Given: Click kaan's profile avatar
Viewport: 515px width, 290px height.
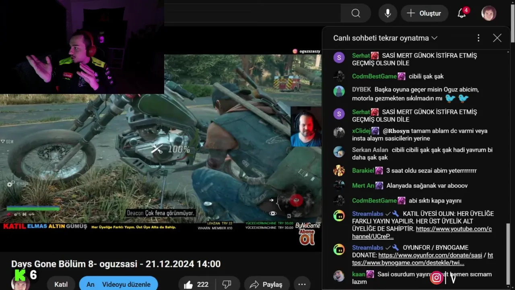Looking at the screenshot, I should click(x=339, y=275).
